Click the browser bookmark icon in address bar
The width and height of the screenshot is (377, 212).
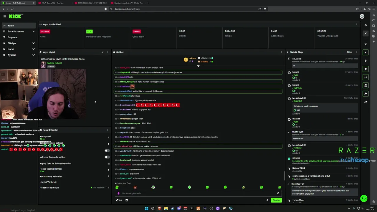(105, 9)
